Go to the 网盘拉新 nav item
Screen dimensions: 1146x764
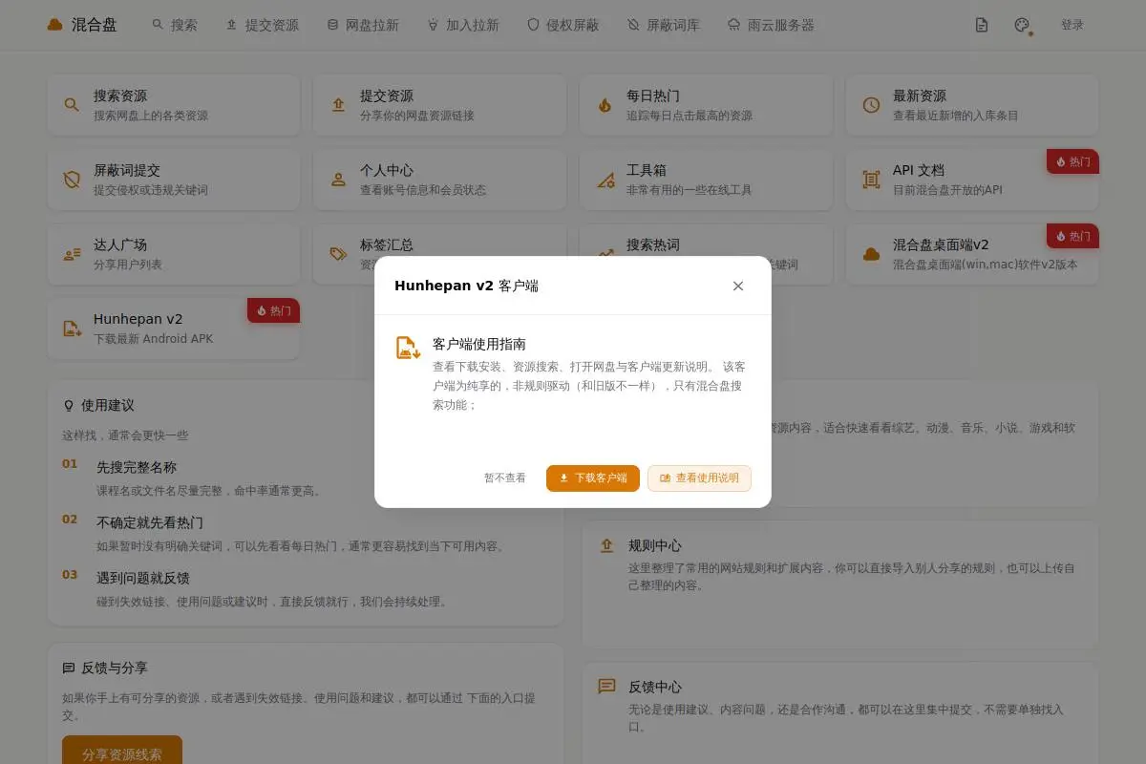click(x=363, y=25)
